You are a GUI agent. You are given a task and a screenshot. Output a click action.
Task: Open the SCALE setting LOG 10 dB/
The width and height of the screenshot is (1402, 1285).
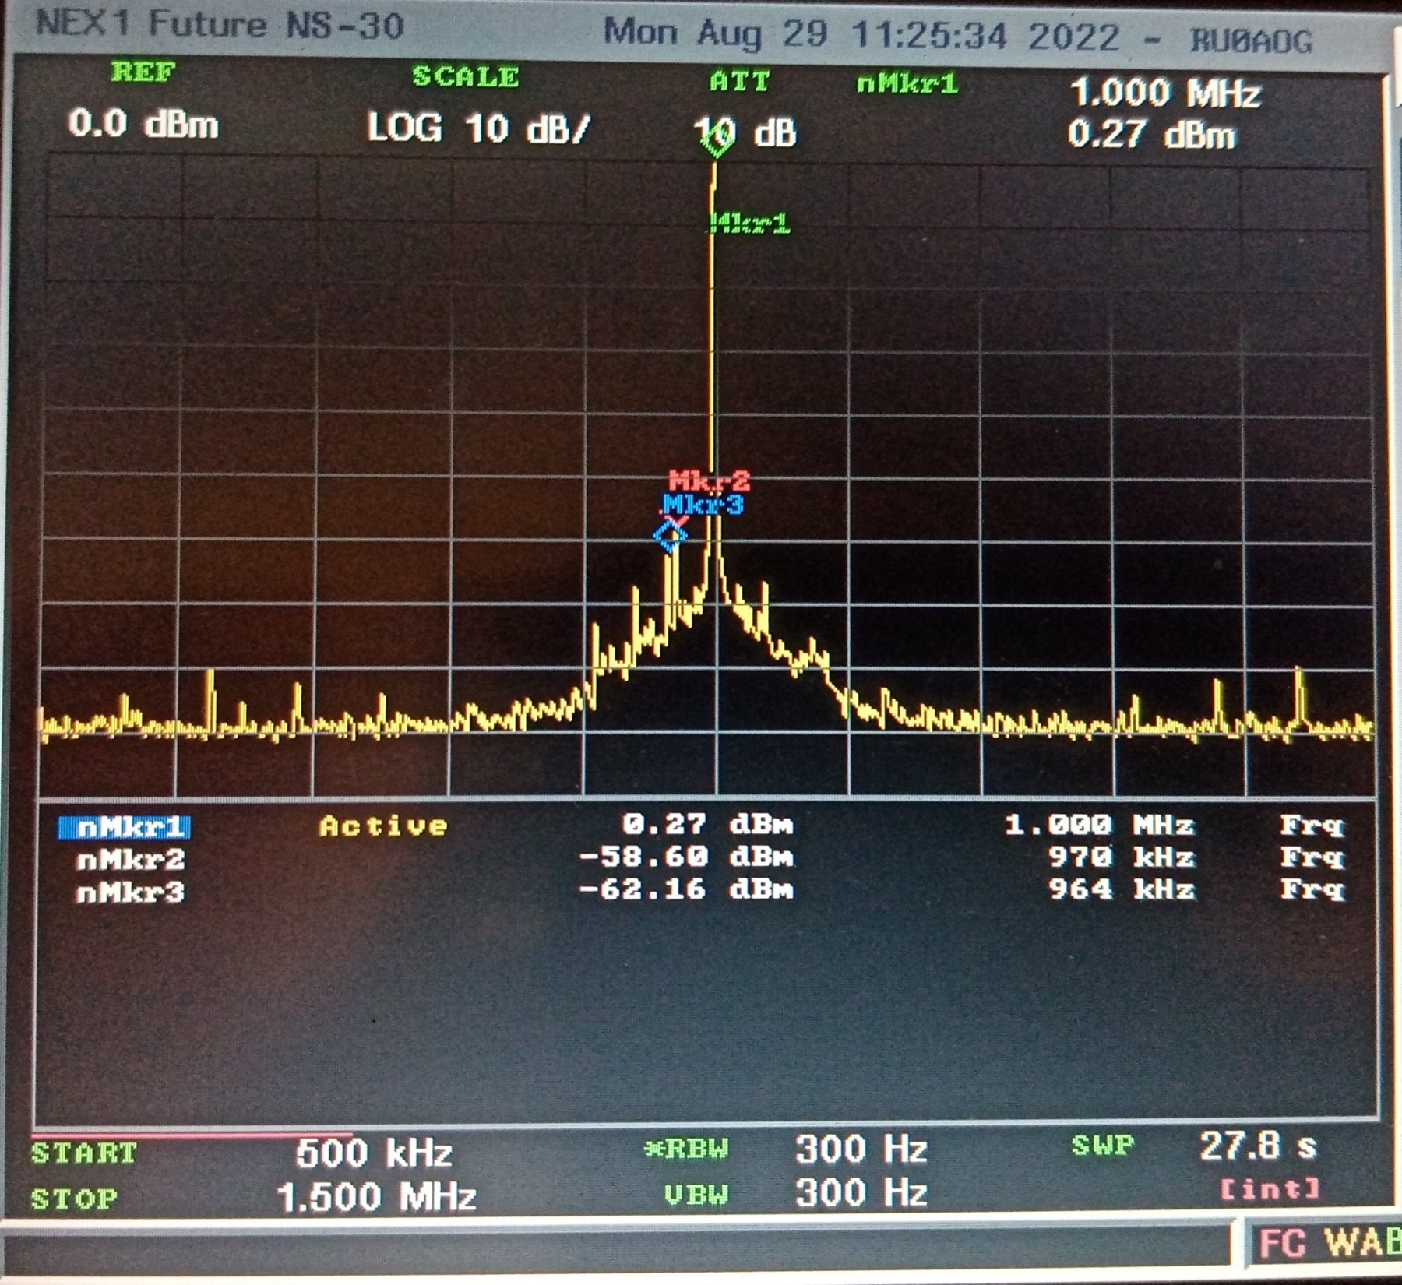tap(478, 128)
